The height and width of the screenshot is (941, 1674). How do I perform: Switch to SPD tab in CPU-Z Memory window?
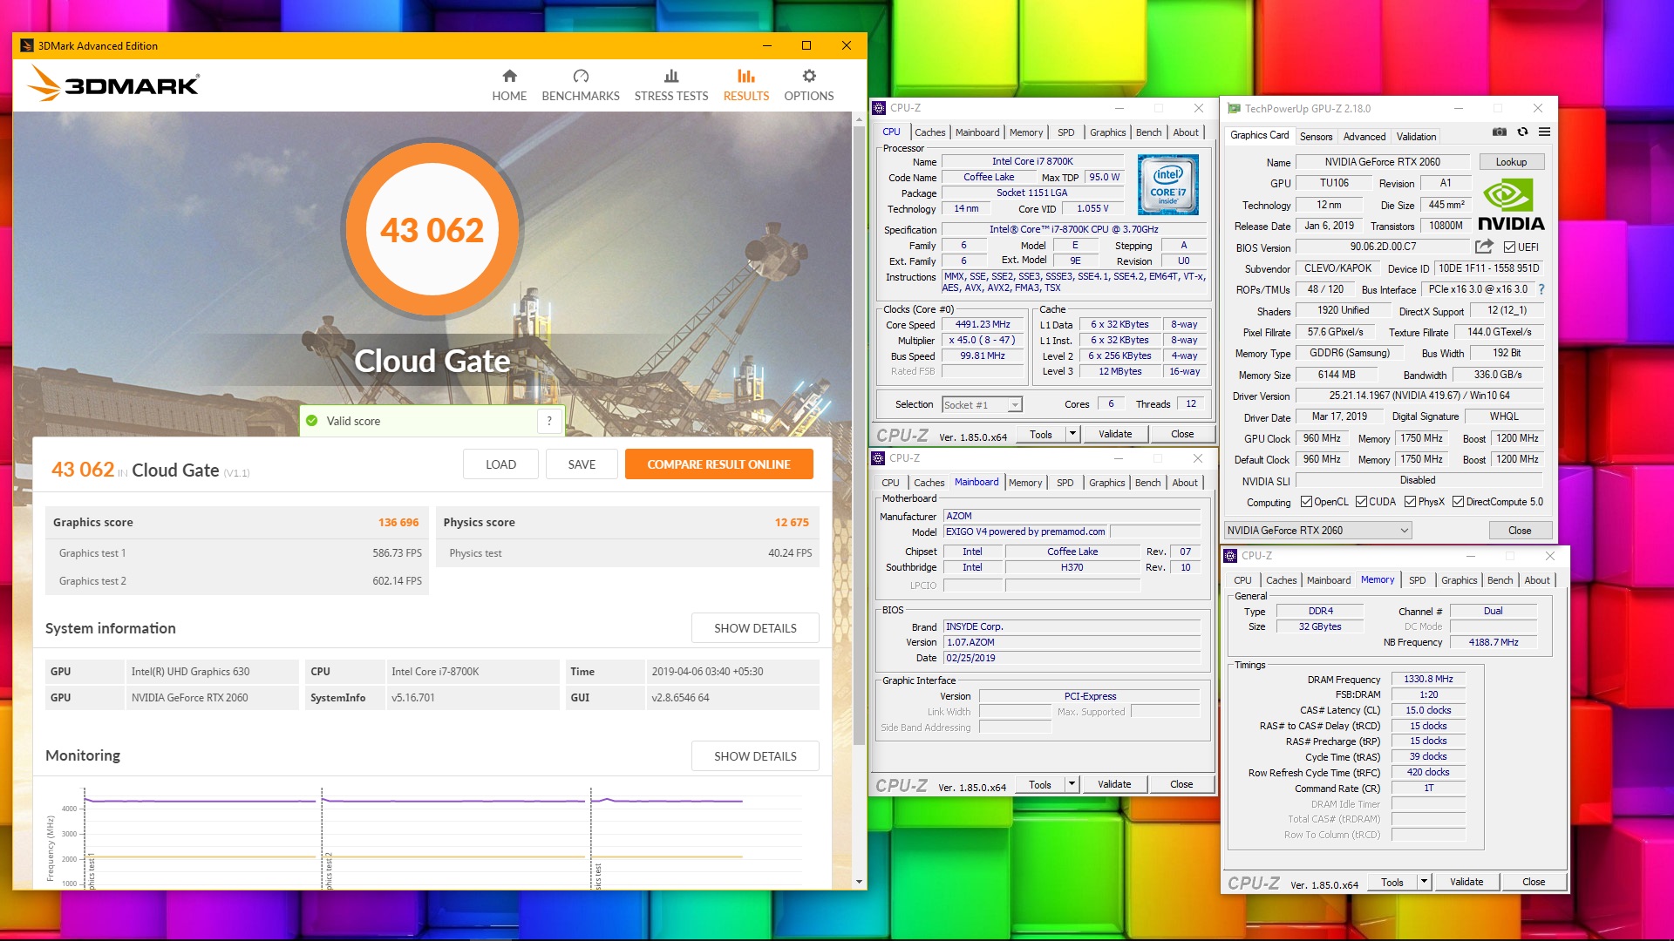(1418, 580)
